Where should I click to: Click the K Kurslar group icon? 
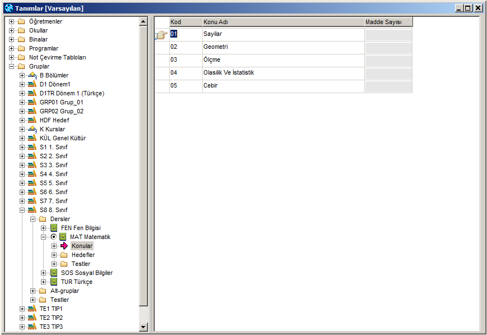[33, 129]
